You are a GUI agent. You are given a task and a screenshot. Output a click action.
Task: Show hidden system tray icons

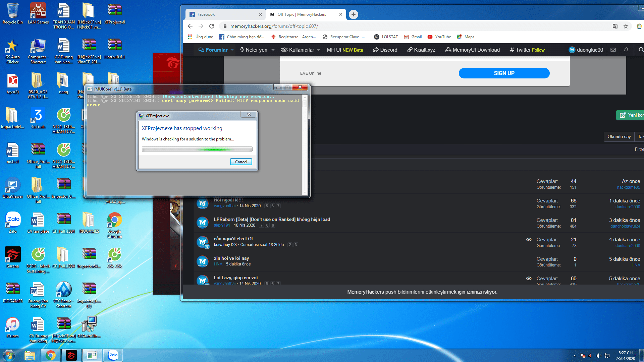[x=575, y=356]
